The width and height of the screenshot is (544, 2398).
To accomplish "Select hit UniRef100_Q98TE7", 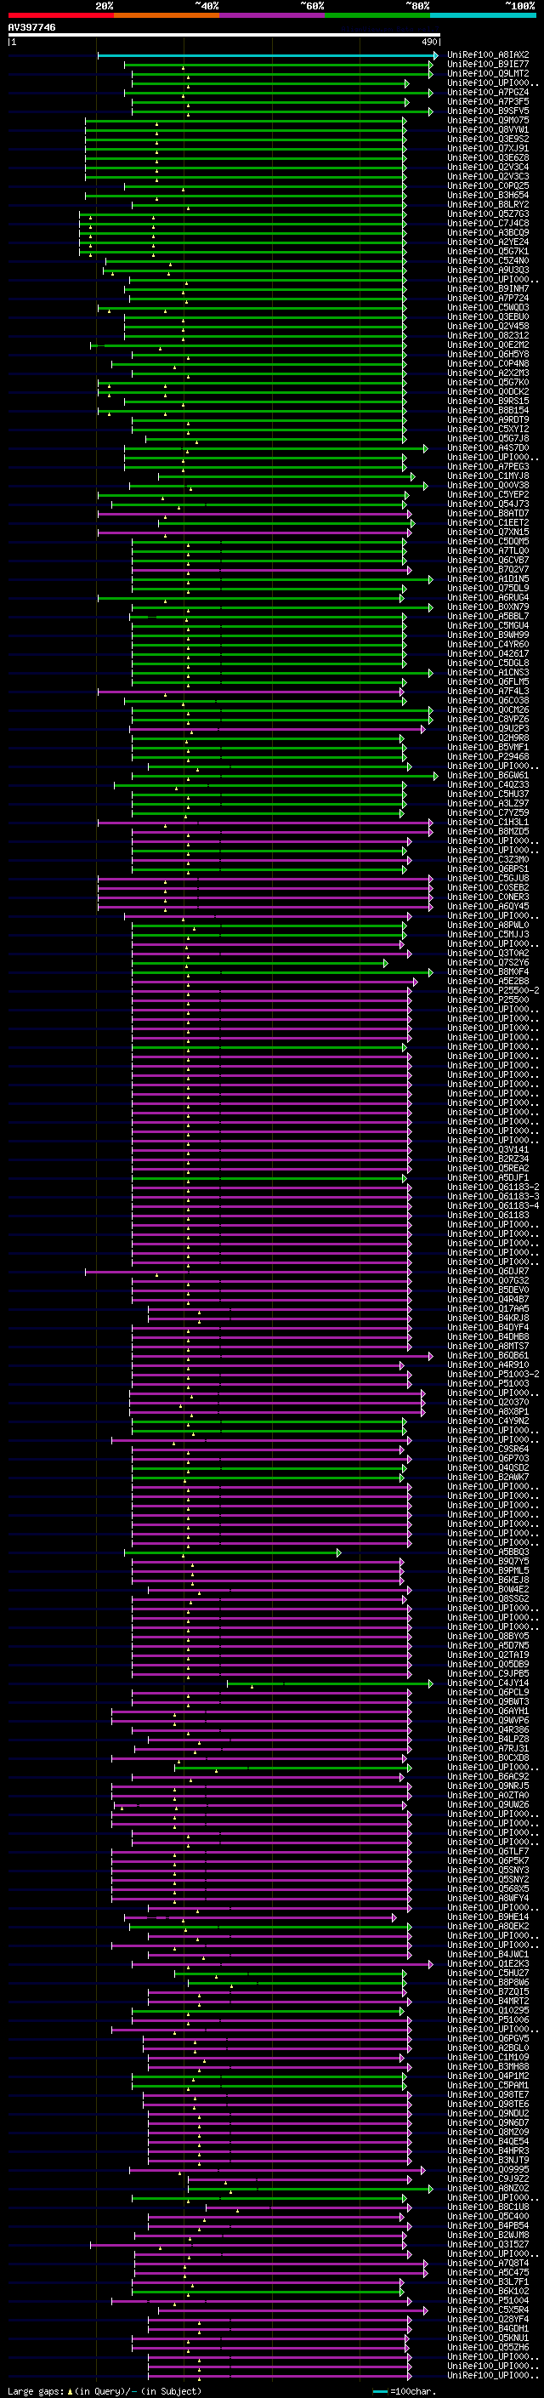I will tap(488, 2094).
